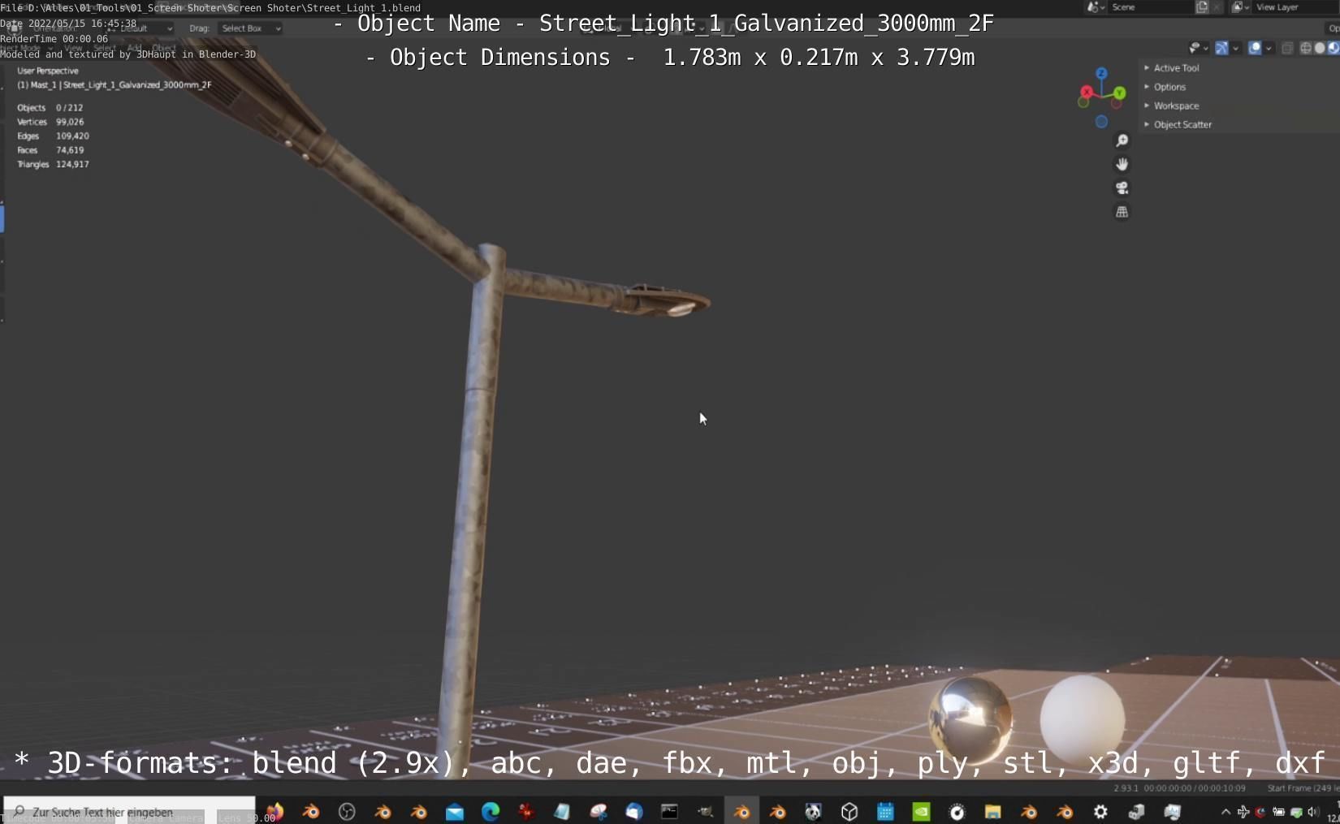Open the terminal window taskbar icon
The image size is (1340, 824).
click(x=669, y=811)
